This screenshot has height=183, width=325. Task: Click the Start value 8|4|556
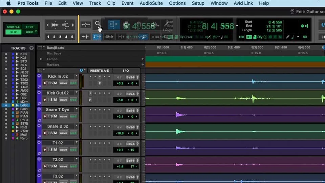click(x=275, y=22)
